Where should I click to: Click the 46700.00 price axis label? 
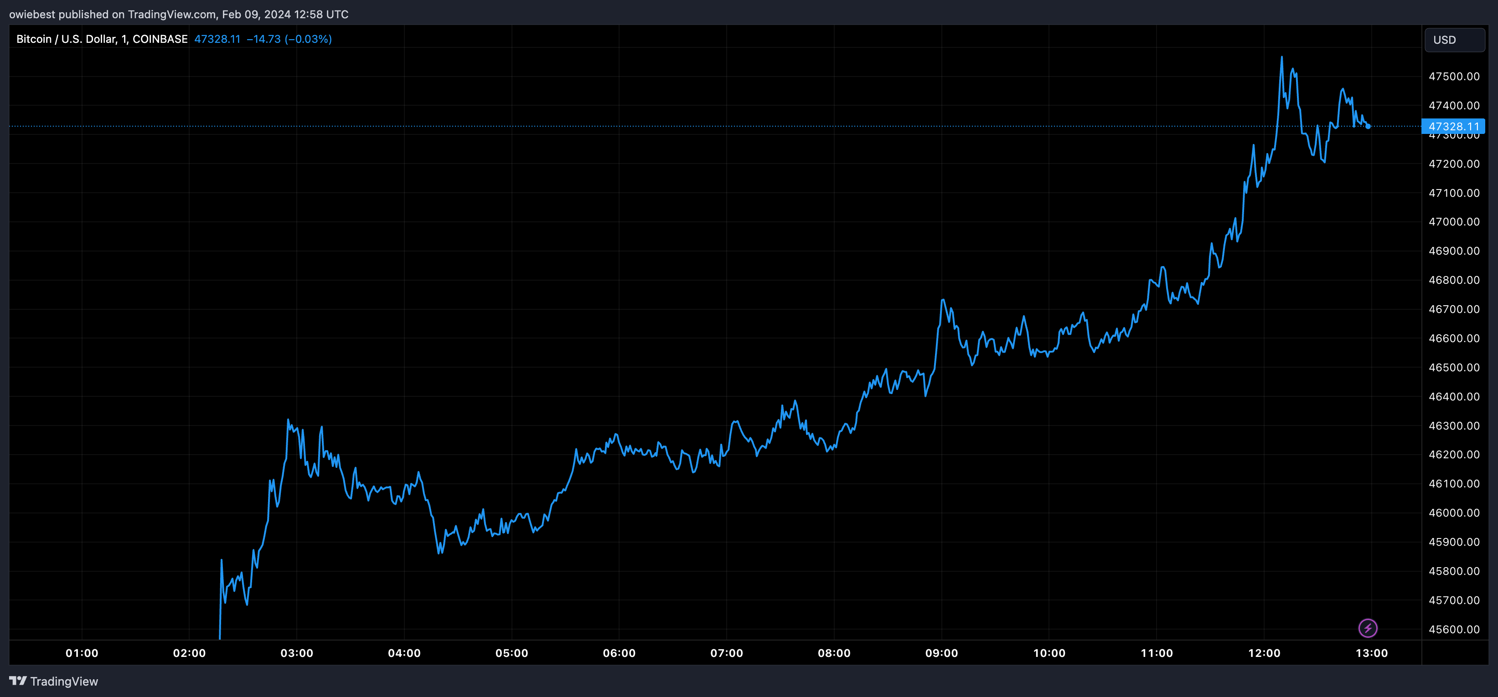tap(1454, 309)
